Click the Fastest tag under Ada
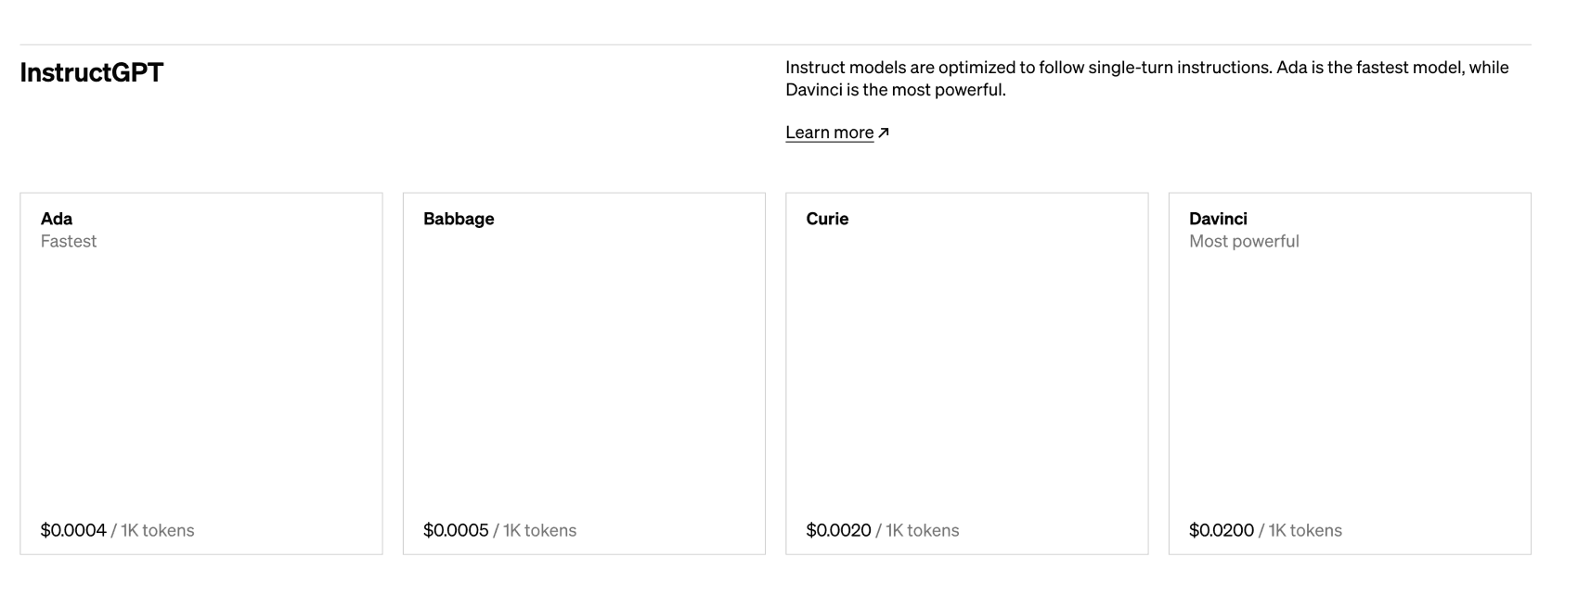Viewport: 1578px width, 595px height. click(x=69, y=241)
